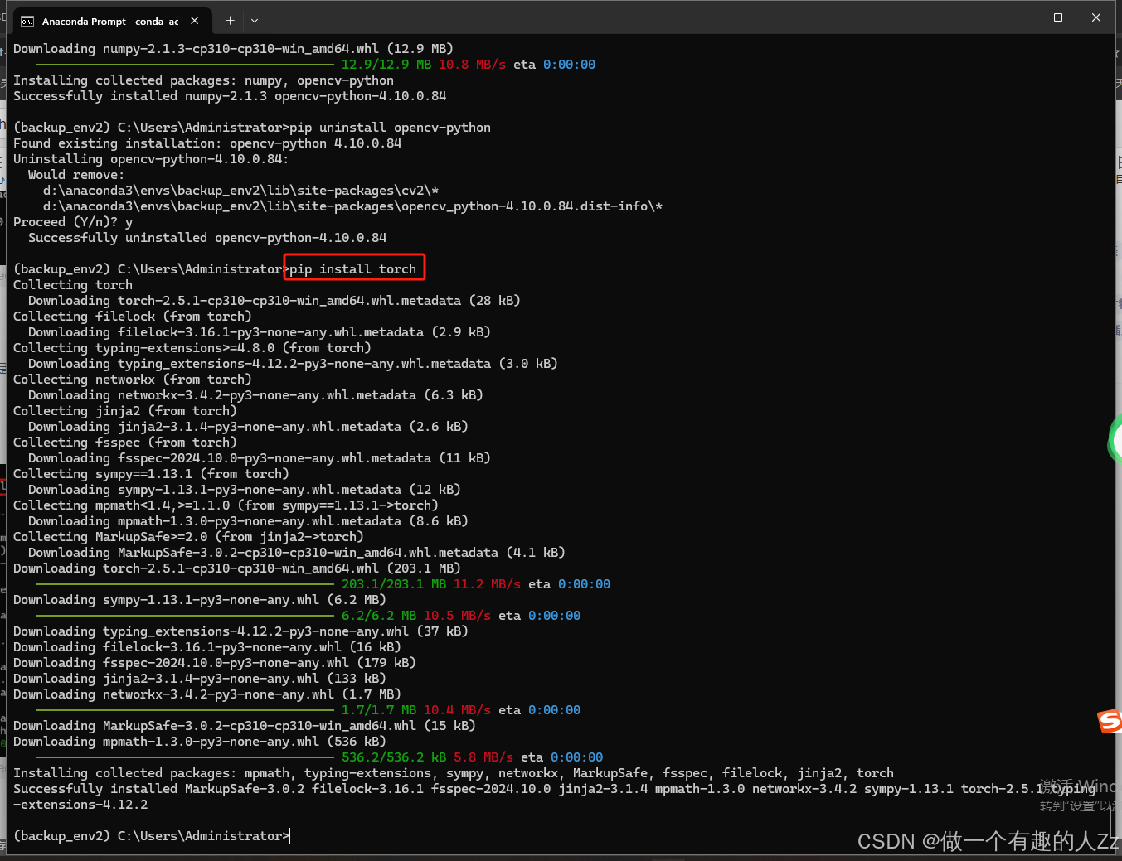Click the 'Downloading fsspec-2024.10.0' whl (179 kB) line
Viewport: 1122px width, 861px height.
pyautogui.click(x=215, y=663)
